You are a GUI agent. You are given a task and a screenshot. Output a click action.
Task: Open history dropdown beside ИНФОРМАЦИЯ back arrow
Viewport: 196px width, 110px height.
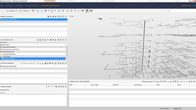tap(49, 86)
